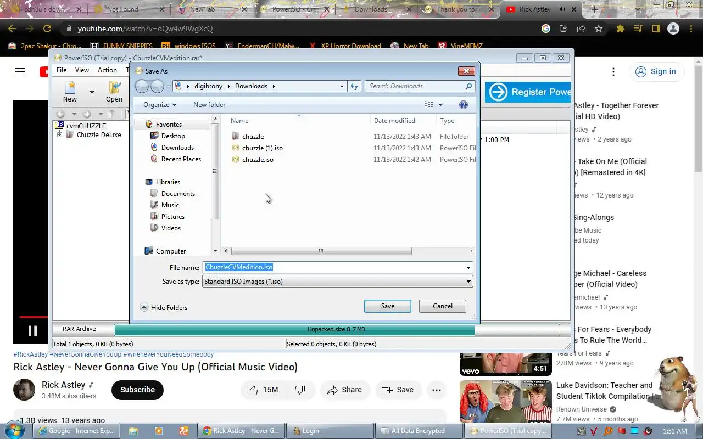Viewport: 703px width, 439px height.
Task: Subscribe to Rick Astley channel
Action: click(137, 390)
